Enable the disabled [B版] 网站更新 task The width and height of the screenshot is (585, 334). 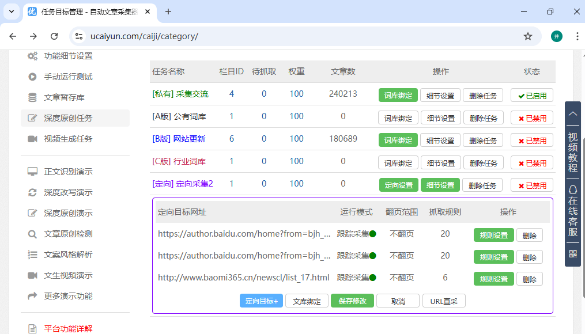(531, 140)
